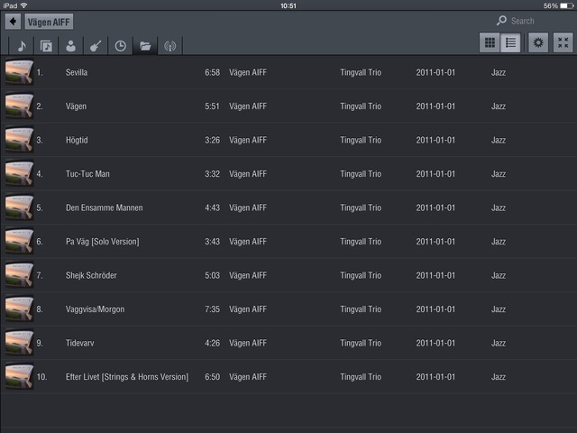Play the track Sevilla

pyautogui.click(x=77, y=72)
